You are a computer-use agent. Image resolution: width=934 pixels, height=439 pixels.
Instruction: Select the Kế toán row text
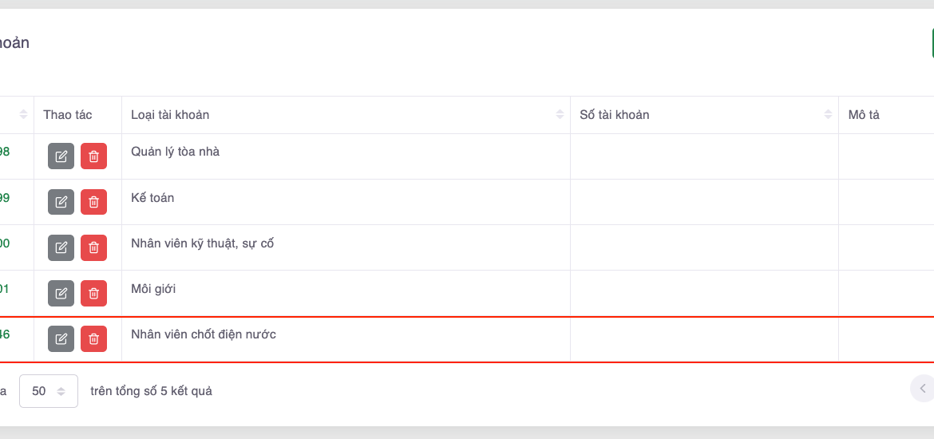152,198
